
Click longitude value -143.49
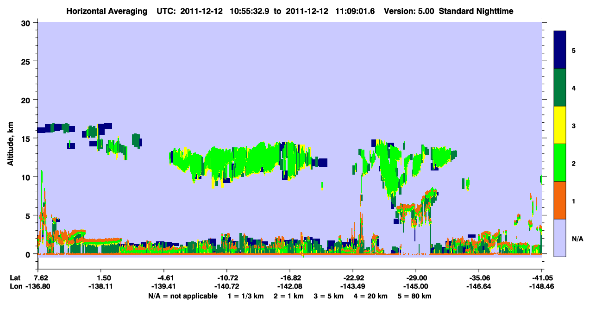(353, 286)
